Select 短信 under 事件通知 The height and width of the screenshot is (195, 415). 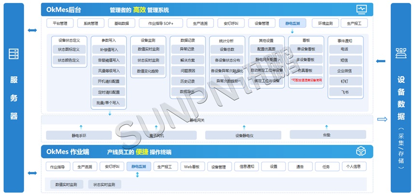point(346,60)
